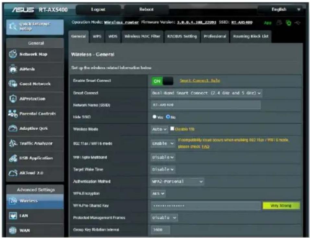Screen dimensions: 310x238
Task: Click the green network status icon
Action: coord(289,23)
